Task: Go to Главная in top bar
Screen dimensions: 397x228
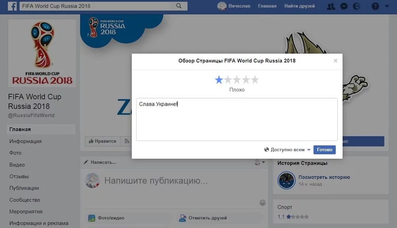Action: (x=267, y=6)
